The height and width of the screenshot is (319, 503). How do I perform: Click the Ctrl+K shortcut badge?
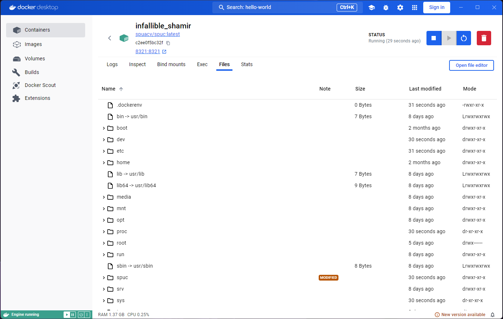click(x=347, y=8)
